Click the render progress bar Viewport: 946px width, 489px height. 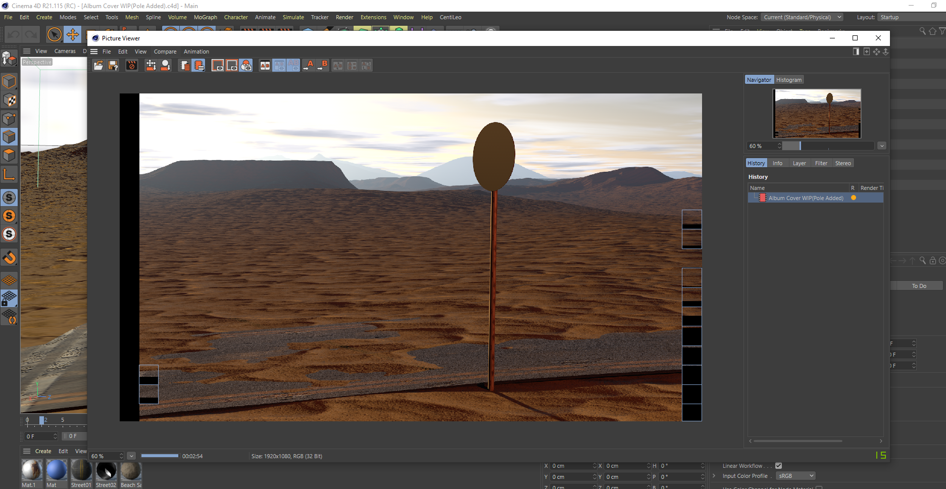pyautogui.click(x=160, y=456)
